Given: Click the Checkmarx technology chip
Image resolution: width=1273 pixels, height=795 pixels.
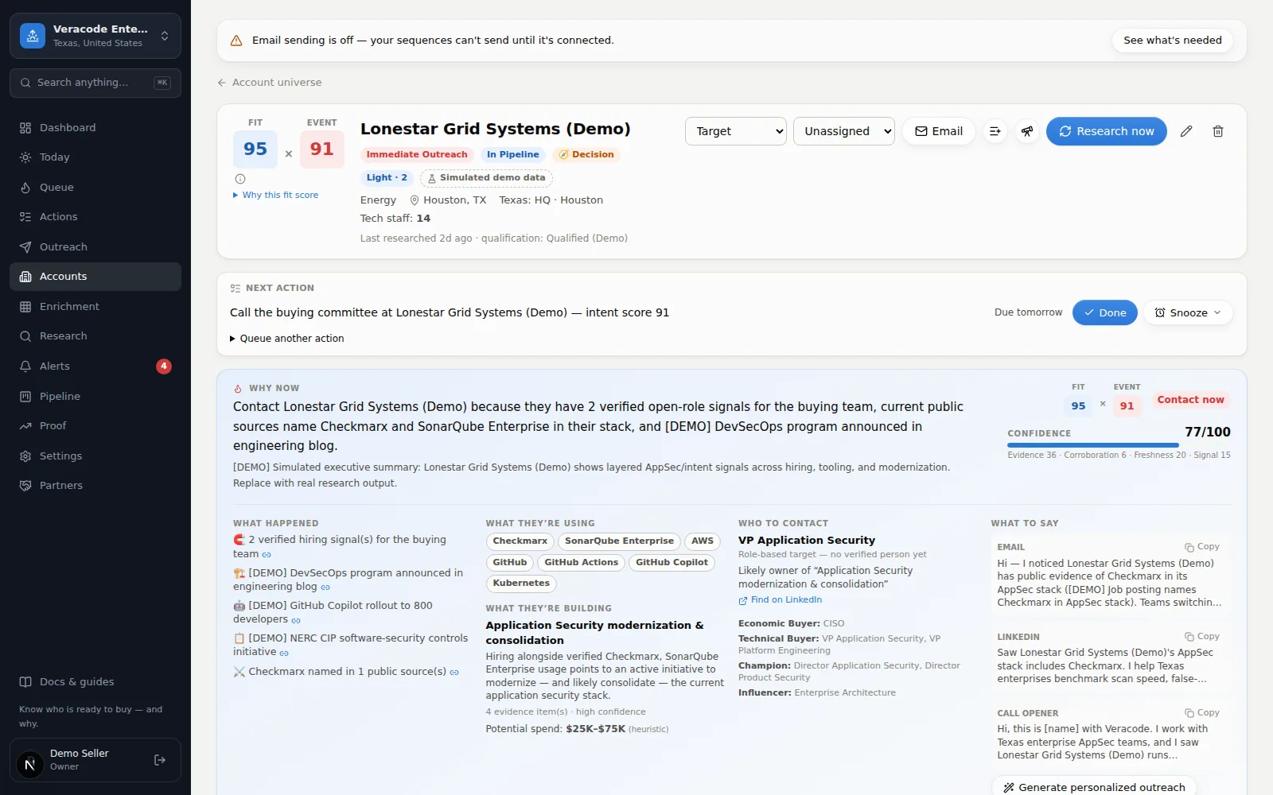Looking at the screenshot, I should [520, 541].
